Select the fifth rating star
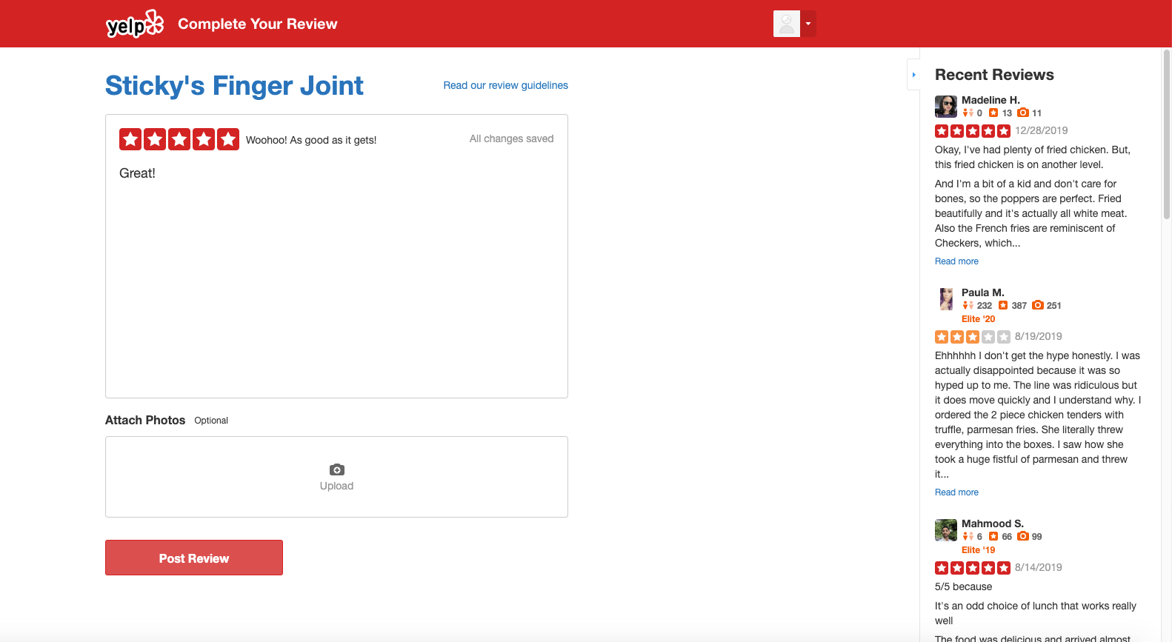 pos(228,139)
